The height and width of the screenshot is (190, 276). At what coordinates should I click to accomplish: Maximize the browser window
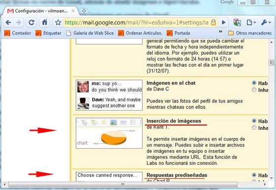click(x=253, y=2)
